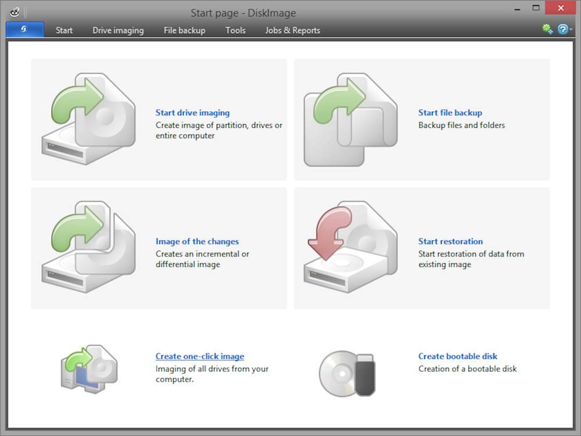Image resolution: width=581 pixels, height=436 pixels.
Task: Select the Tools tab
Action: [235, 30]
